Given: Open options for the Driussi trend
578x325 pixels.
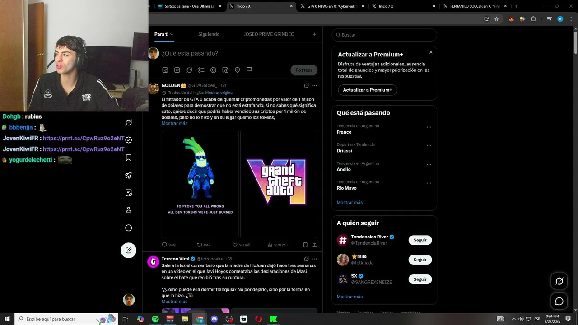Looking at the screenshot, I should click(x=429, y=146).
